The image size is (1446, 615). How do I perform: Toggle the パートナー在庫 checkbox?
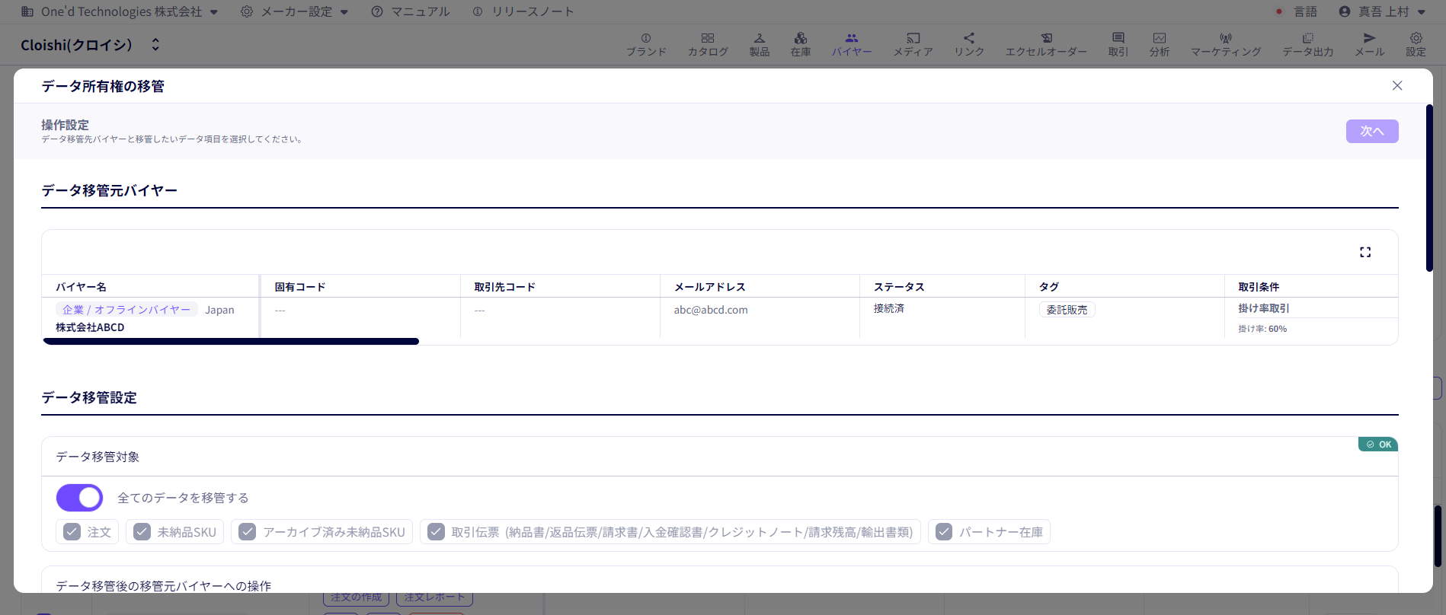[944, 532]
